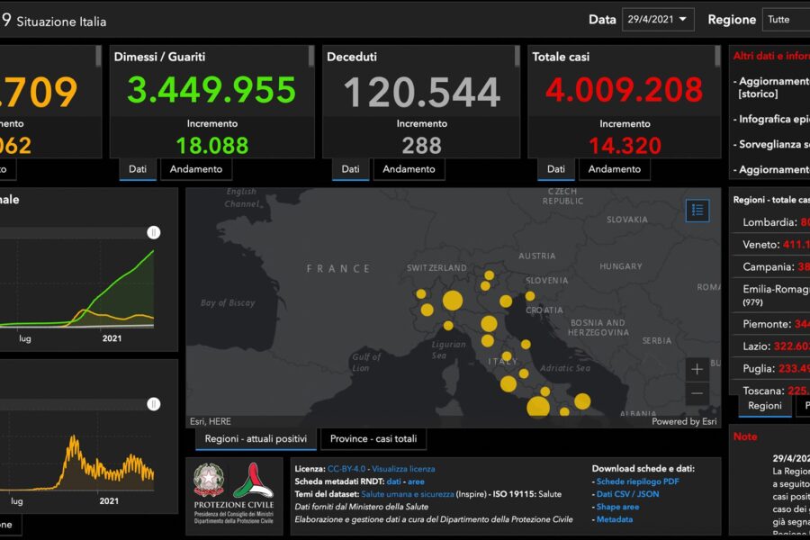Select the large bubble over Lombardia
Viewport: 810px width, 540px height.
452,301
